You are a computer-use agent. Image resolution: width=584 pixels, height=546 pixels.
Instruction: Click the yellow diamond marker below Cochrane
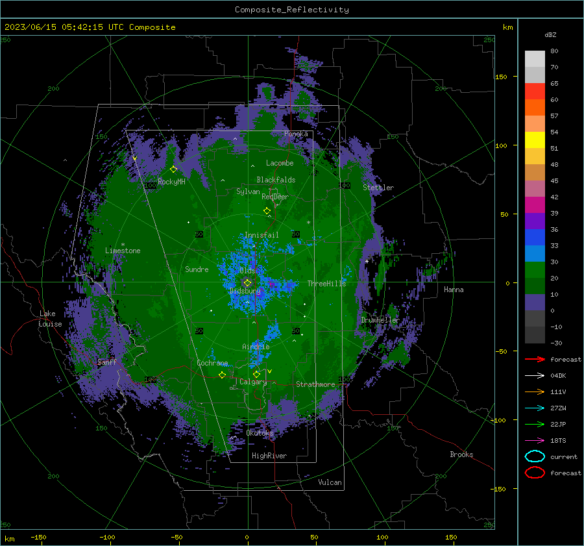222,375
